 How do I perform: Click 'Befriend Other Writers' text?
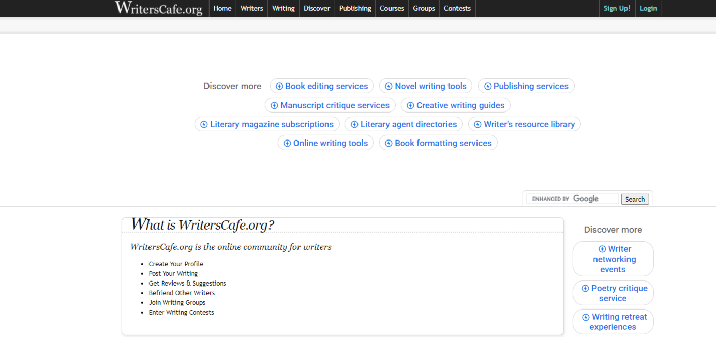tap(182, 293)
